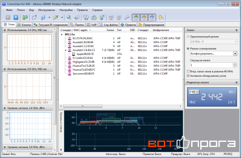Open the Справка menu
Image resolution: width=241 pixels, height=158 pixels.
(97, 10)
